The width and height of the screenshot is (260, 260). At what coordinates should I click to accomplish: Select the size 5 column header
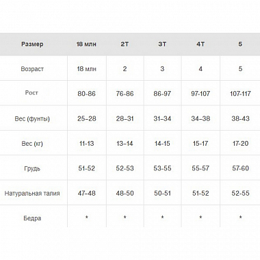[x=240, y=44]
